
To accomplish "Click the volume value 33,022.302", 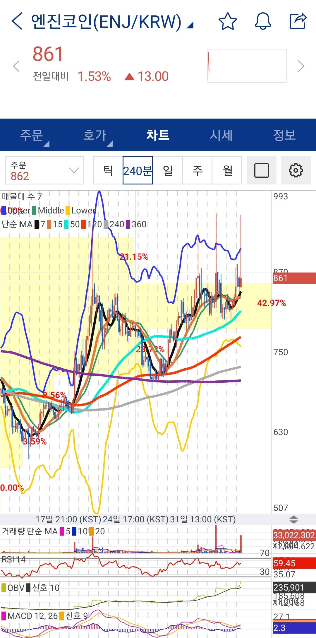I will coord(294,536).
